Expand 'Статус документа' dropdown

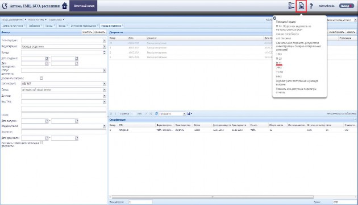(105, 71)
